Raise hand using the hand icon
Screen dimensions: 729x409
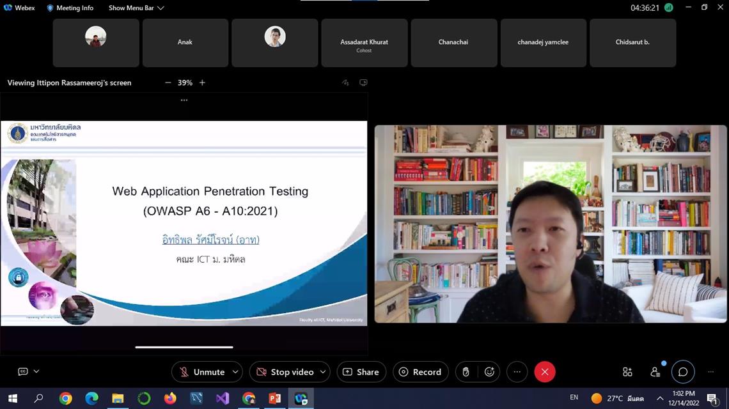466,372
